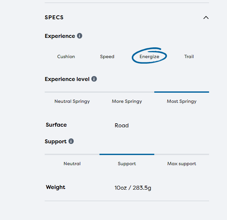Click the Road surface value
The width and height of the screenshot is (227, 220).
[x=122, y=126]
